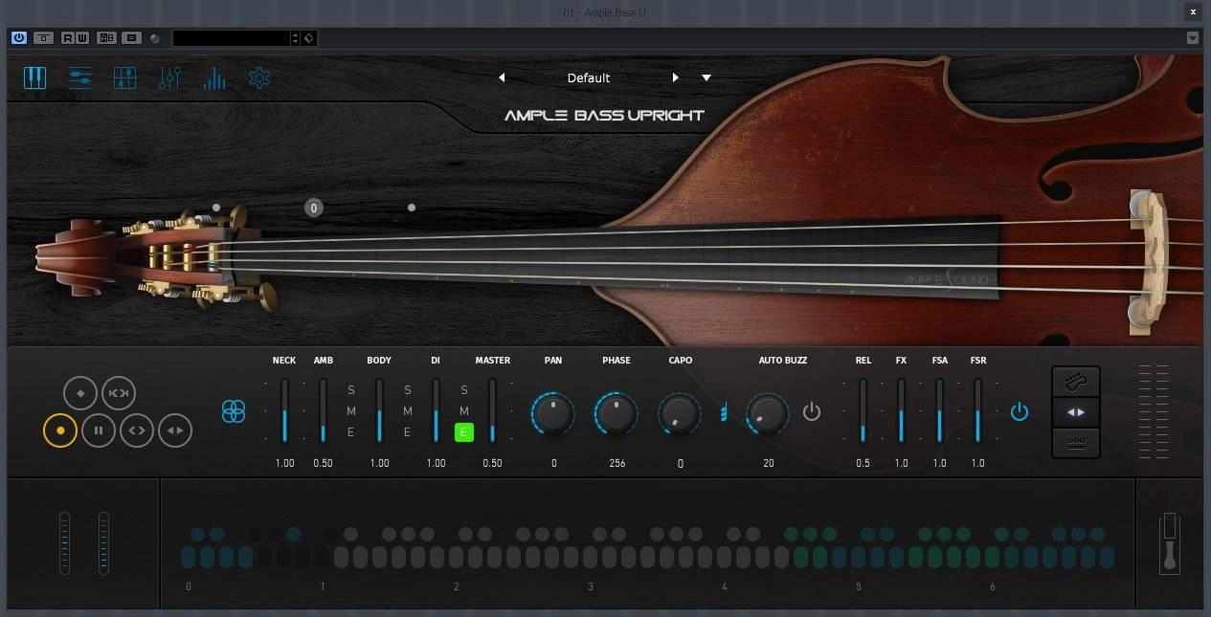This screenshot has height=617, width=1211.
Task: Click the PHASE knob
Action: tap(617, 414)
